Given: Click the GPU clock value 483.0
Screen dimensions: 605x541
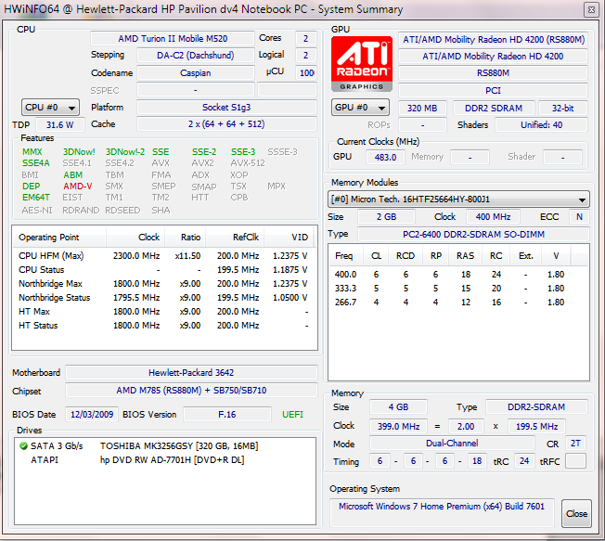Looking at the screenshot, I should tap(385, 158).
